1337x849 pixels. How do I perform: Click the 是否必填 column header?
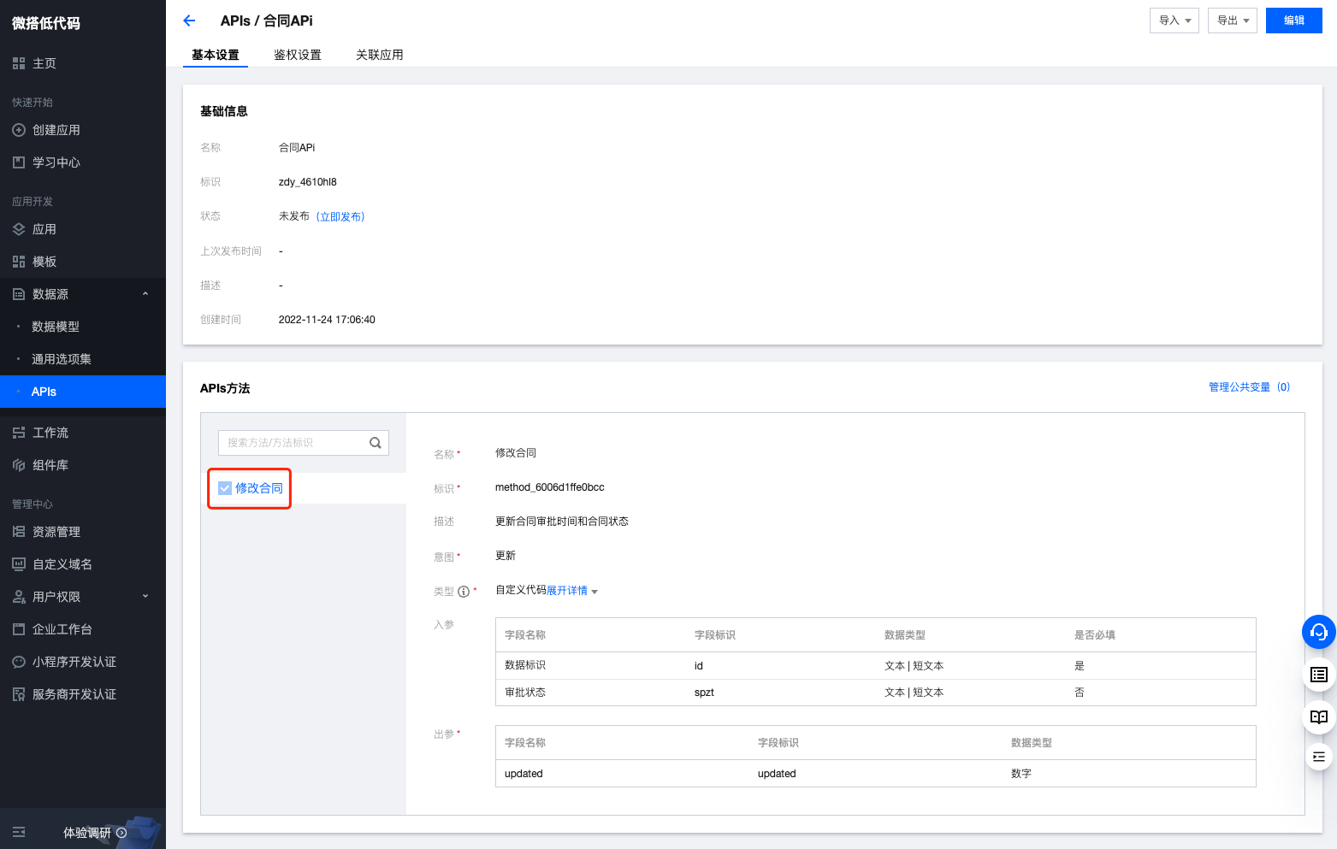[1095, 635]
